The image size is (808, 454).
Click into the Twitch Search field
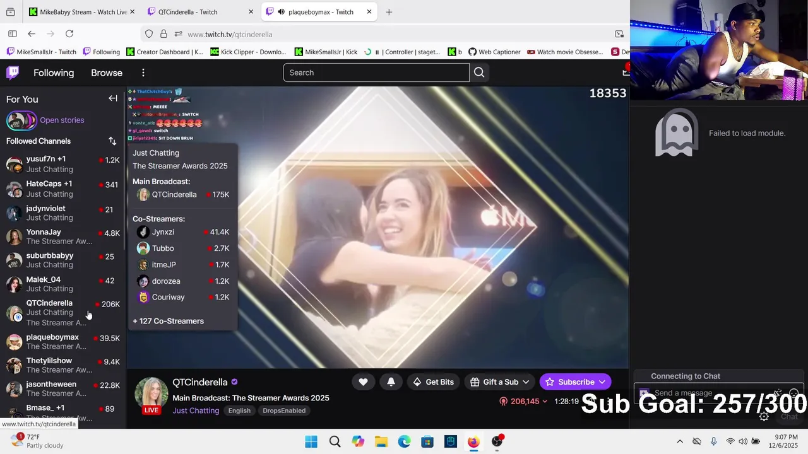click(376, 73)
